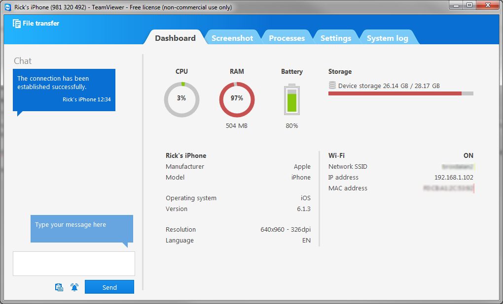Click the Version value 6.1.3

pyautogui.click(x=303, y=209)
